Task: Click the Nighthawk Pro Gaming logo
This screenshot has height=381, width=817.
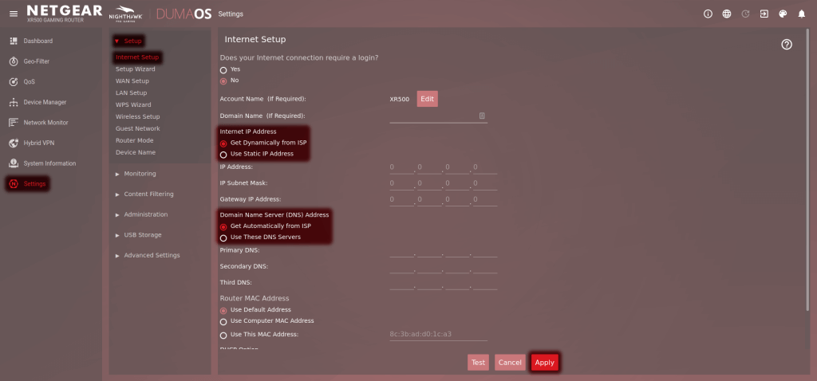Action: pos(124,14)
